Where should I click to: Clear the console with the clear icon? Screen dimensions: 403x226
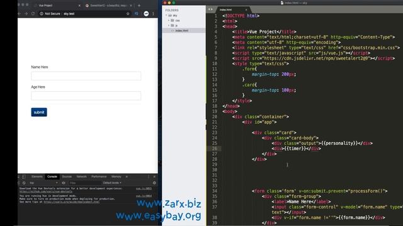24,183
